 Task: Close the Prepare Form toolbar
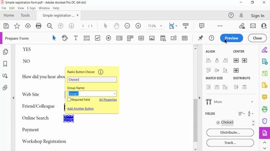coord(257,38)
